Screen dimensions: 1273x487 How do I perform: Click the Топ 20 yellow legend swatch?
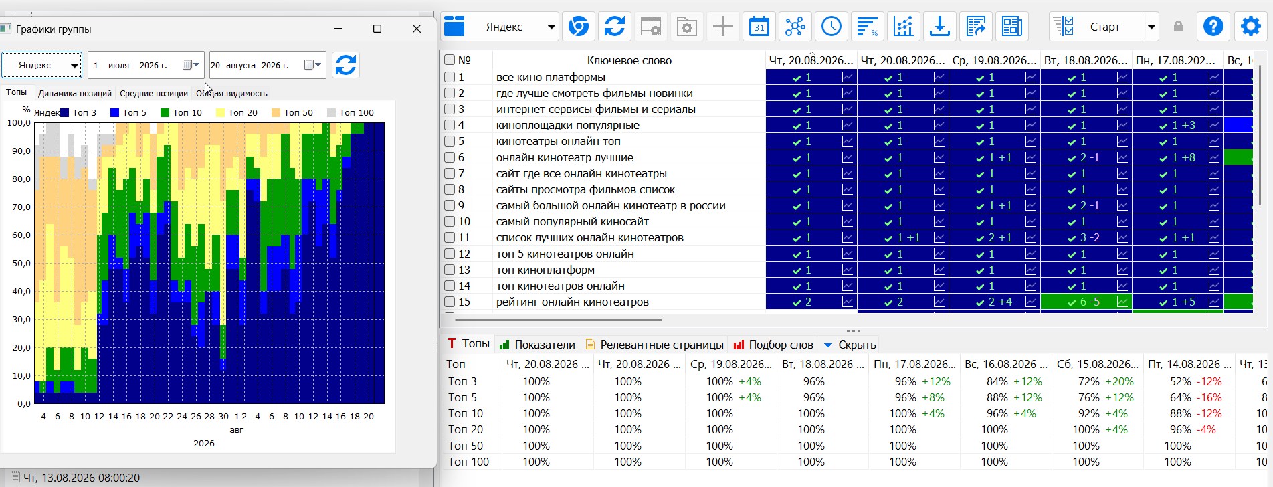coord(221,112)
